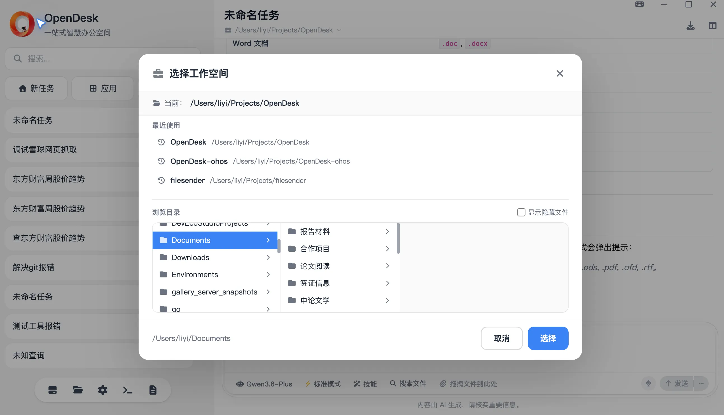Image resolution: width=724 pixels, height=415 pixels.
Task: Confirm with the blue 选择 button
Action: click(548, 338)
